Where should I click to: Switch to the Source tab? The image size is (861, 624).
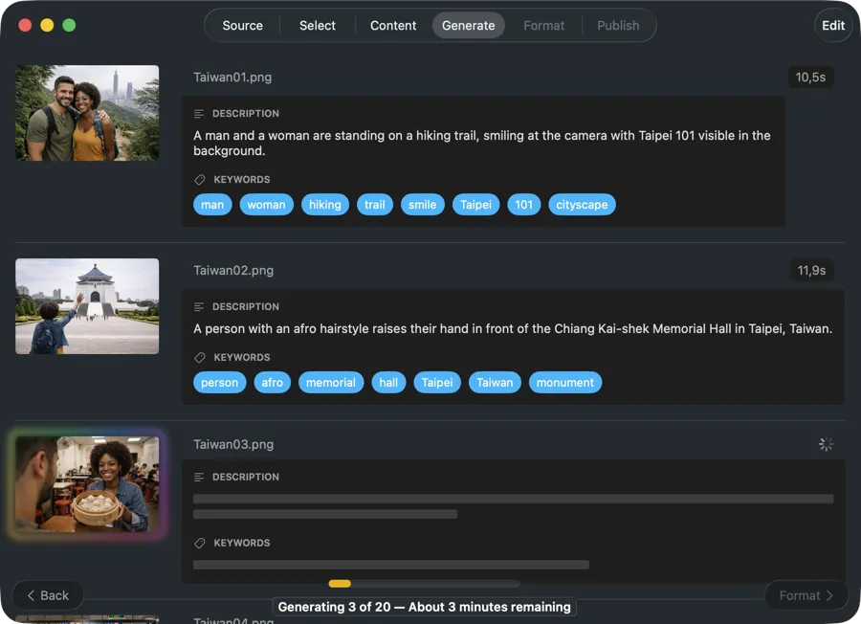click(242, 26)
